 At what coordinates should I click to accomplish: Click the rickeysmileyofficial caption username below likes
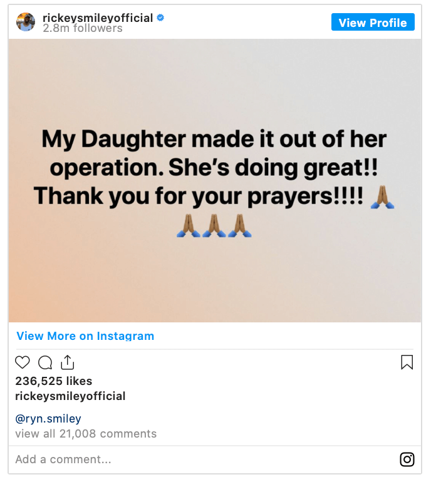(70, 396)
